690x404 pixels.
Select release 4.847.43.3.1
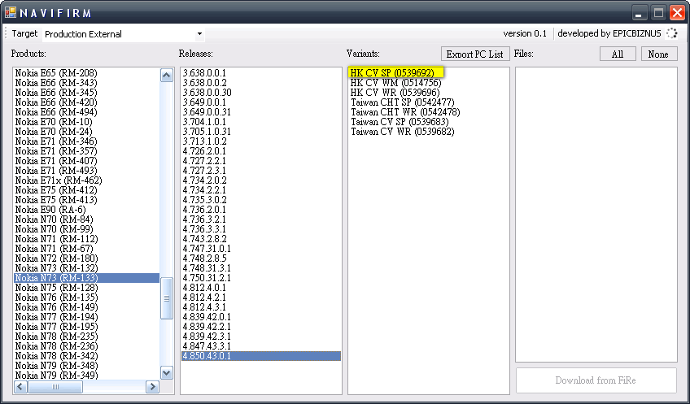point(207,346)
